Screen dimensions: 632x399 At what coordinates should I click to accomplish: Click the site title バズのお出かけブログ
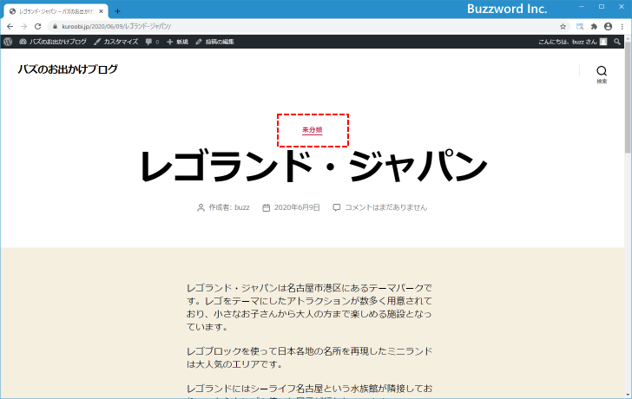[68, 69]
